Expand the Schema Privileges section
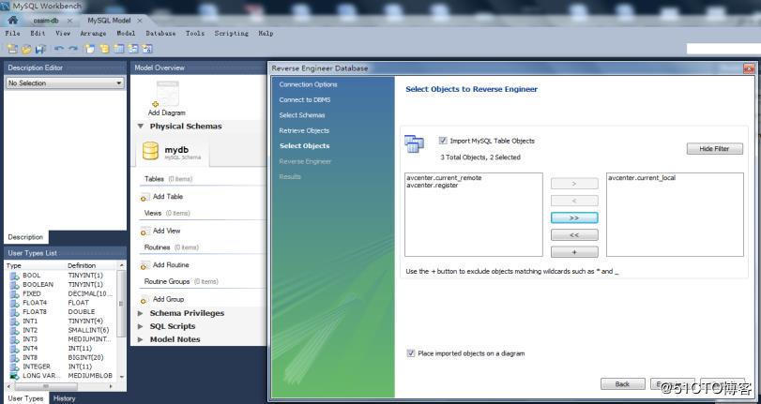Image resolution: width=761 pixels, height=404 pixels. click(x=140, y=314)
